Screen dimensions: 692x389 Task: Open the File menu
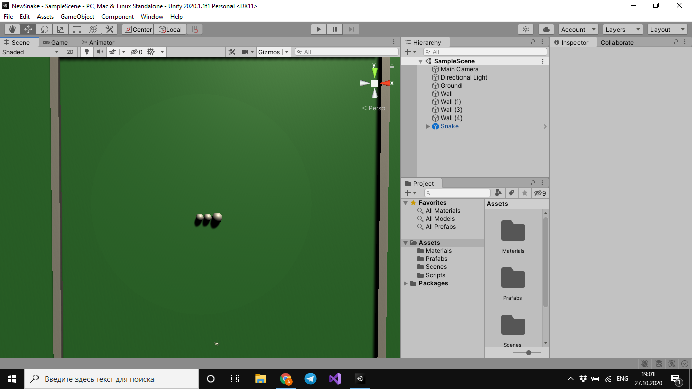tap(8, 16)
